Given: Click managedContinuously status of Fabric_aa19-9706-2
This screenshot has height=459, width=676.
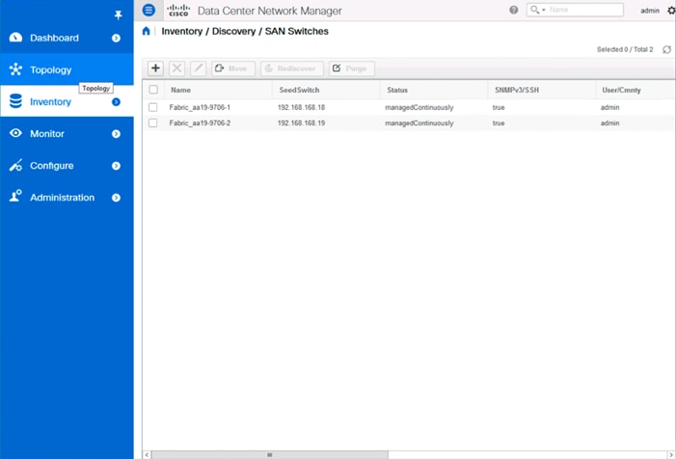Looking at the screenshot, I should point(419,123).
